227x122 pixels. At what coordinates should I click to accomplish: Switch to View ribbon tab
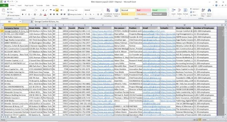[62, 5]
